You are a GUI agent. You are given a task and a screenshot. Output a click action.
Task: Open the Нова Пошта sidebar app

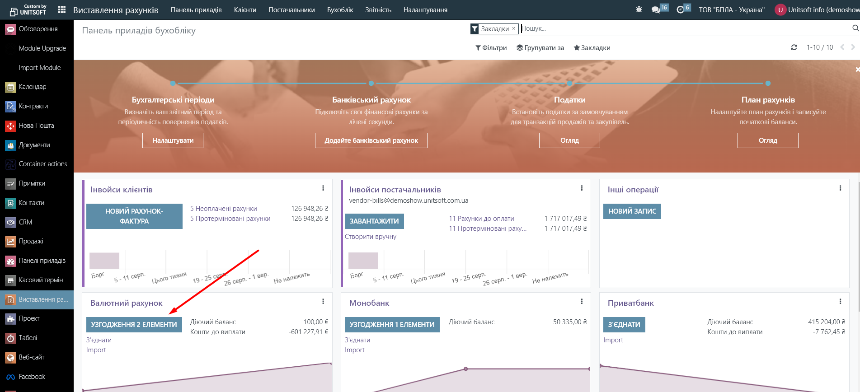(36, 126)
